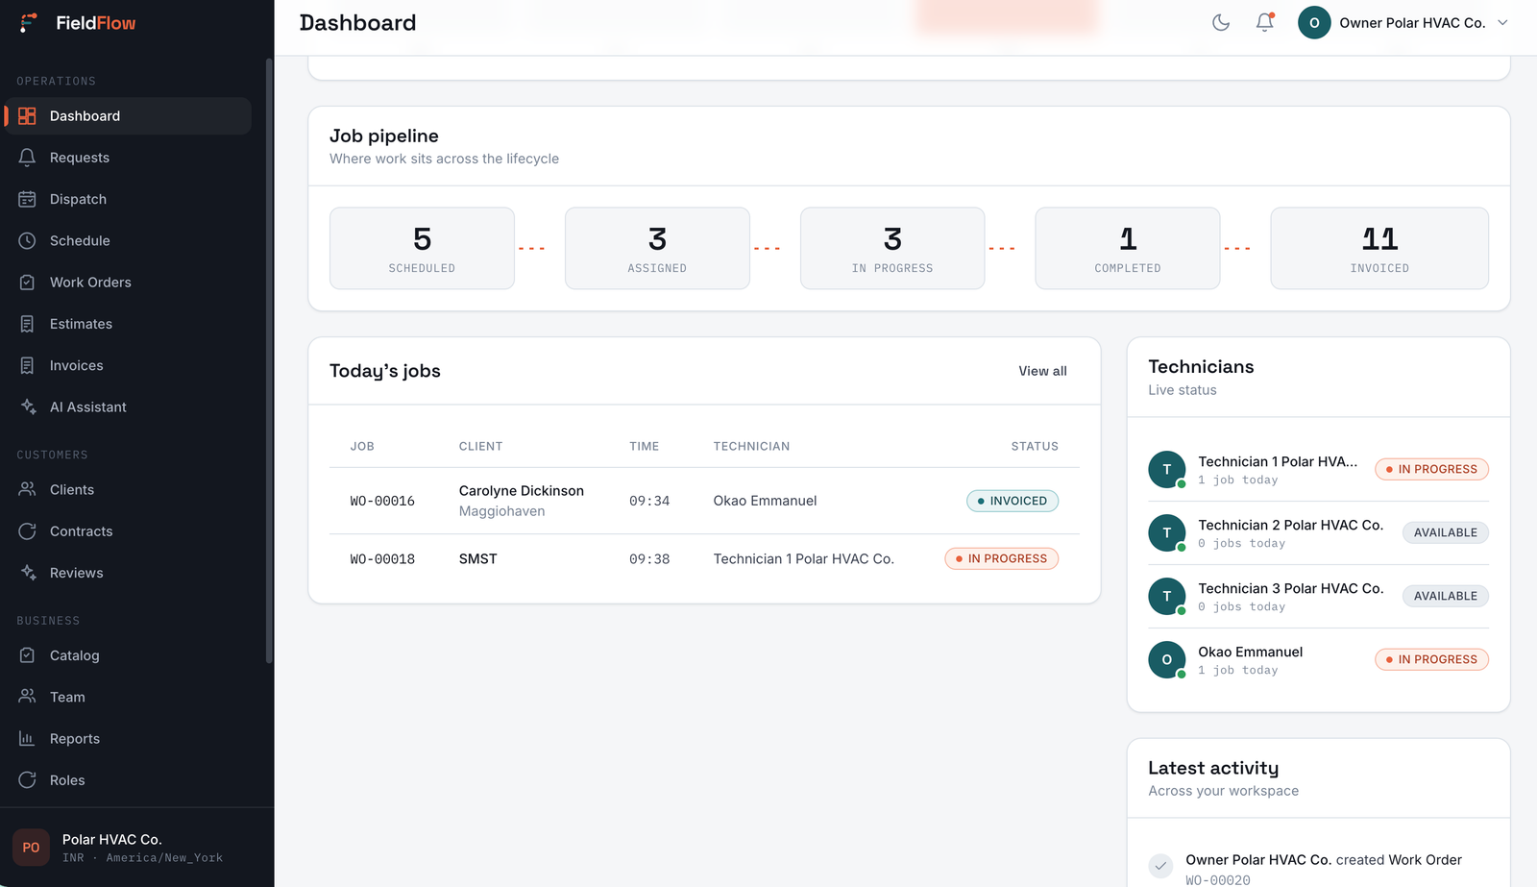Click the Owner avatar circle in header
This screenshot has width=1537, height=887.
click(x=1314, y=23)
